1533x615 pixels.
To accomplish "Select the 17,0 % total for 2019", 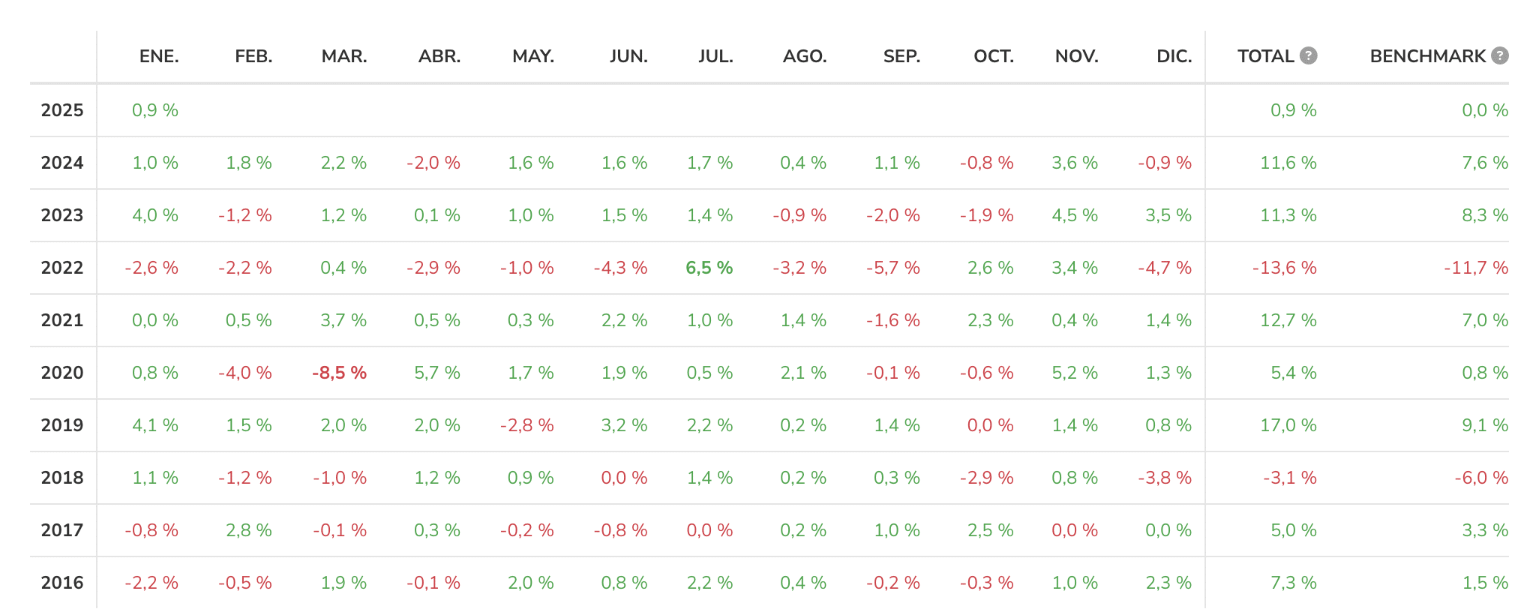I will tap(1288, 425).
